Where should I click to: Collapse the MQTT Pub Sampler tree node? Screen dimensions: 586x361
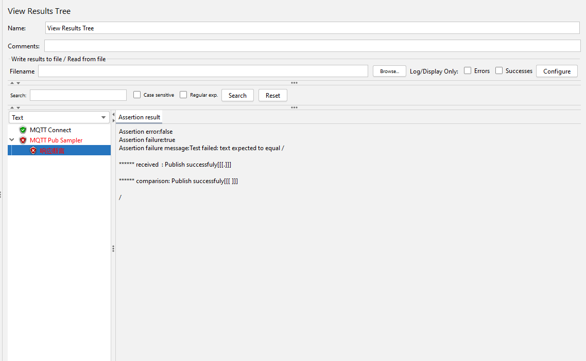click(x=12, y=140)
